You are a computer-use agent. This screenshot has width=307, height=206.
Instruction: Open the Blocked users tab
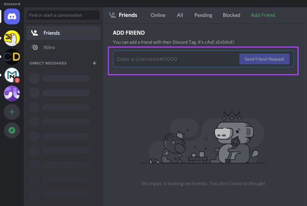pos(231,15)
